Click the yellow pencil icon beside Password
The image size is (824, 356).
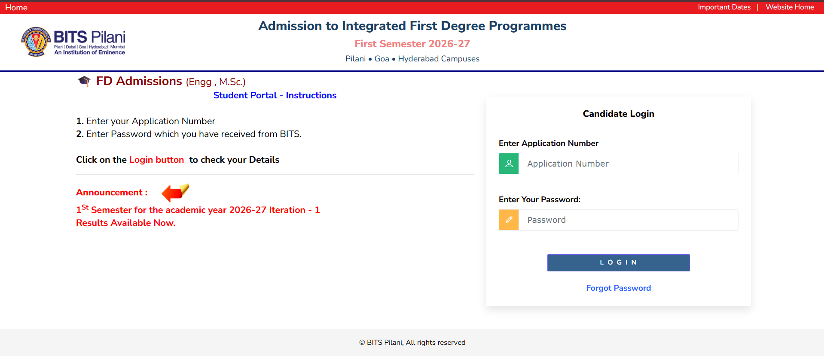point(509,220)
